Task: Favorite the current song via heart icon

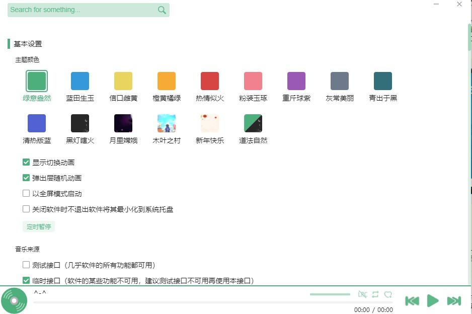Action: coord(387,294)
